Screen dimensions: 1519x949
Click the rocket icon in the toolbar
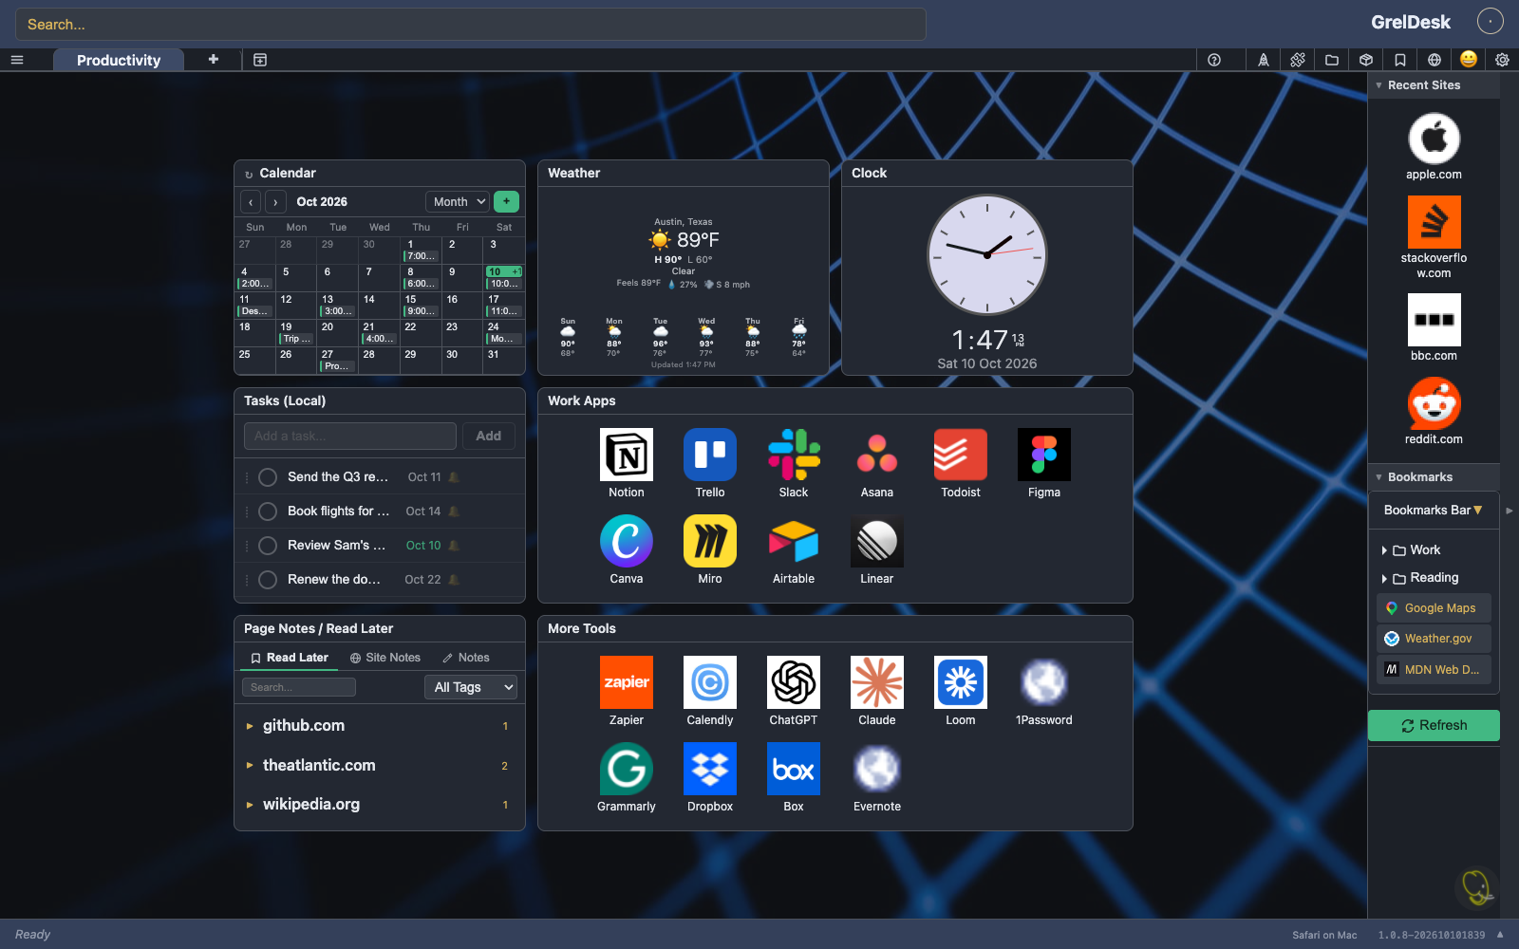1264,60
